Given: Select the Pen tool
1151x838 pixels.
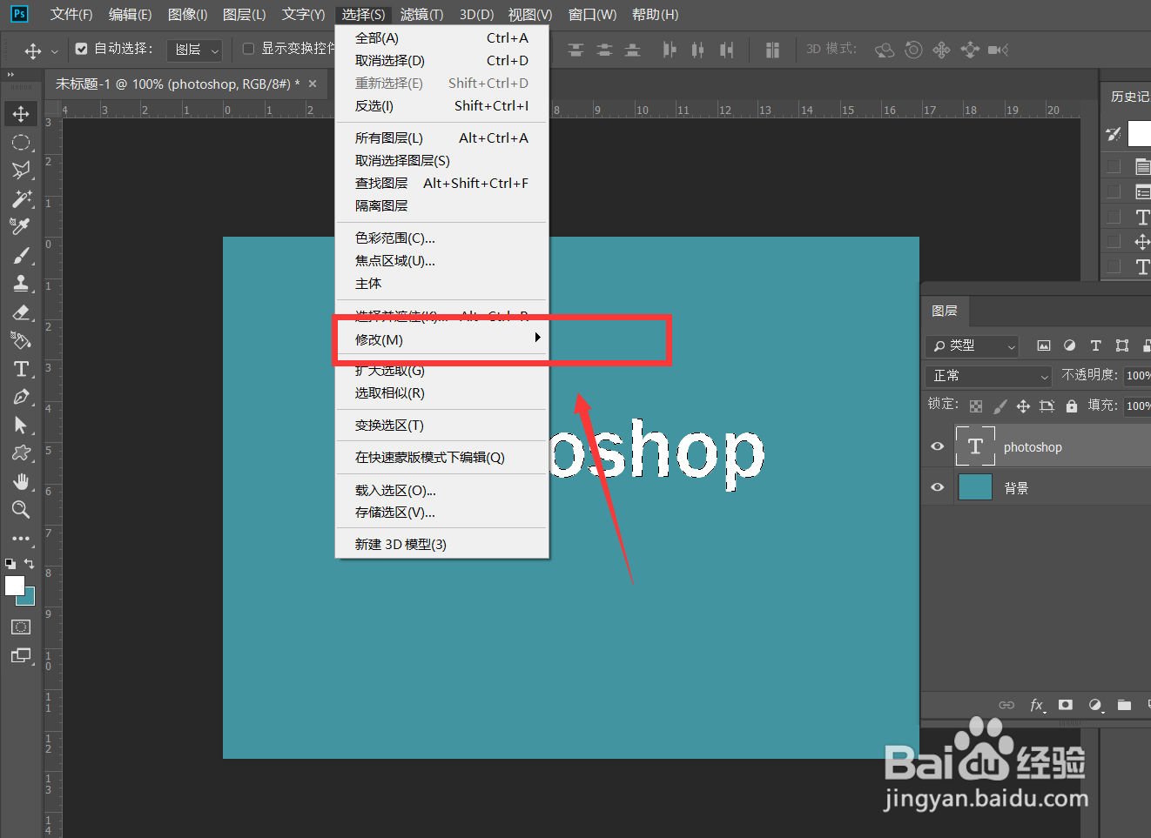Looking at the screenshot, I should pos(21,397).
